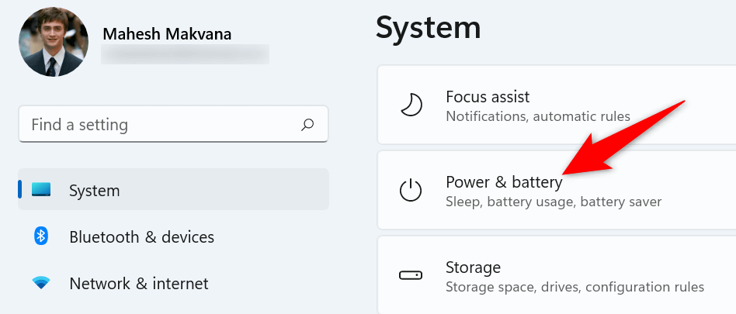
Task: Click 'Storage space, drives, configuration rules' text
Action: coord(575,287)
